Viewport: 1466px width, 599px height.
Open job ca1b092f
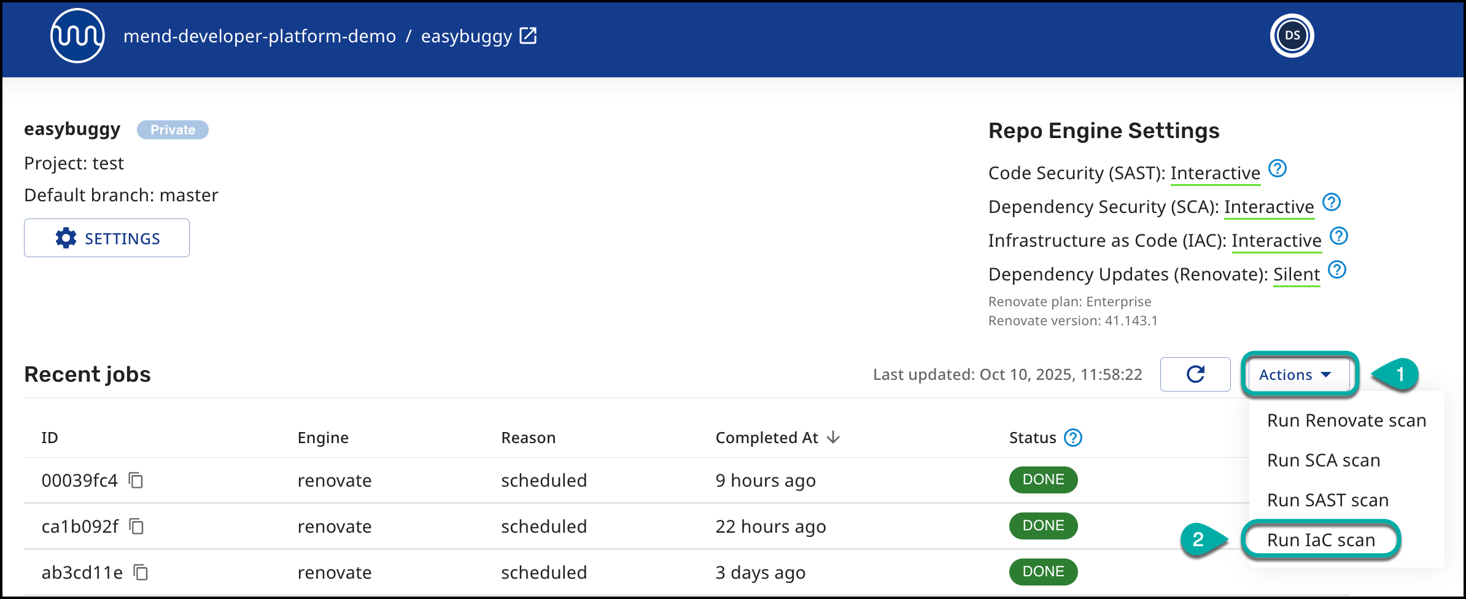[80, 526]
